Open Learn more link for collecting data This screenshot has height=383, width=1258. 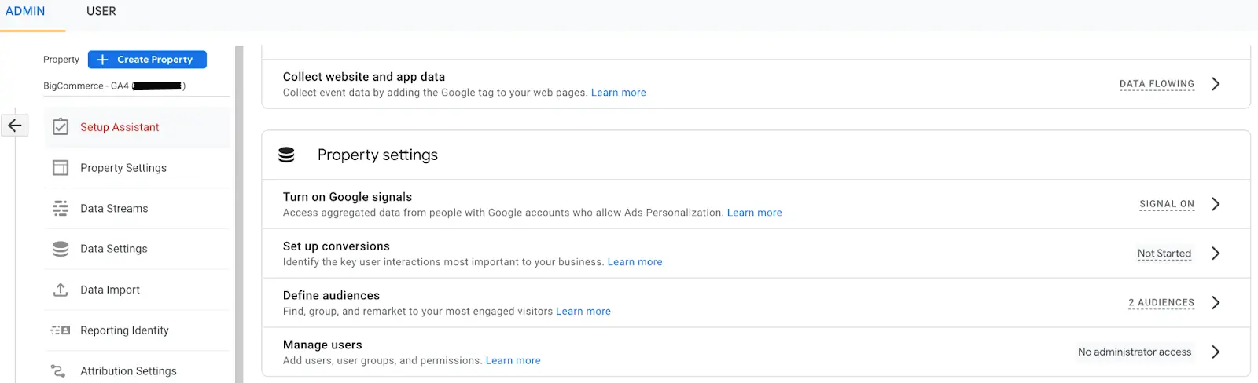pos(619,93)
